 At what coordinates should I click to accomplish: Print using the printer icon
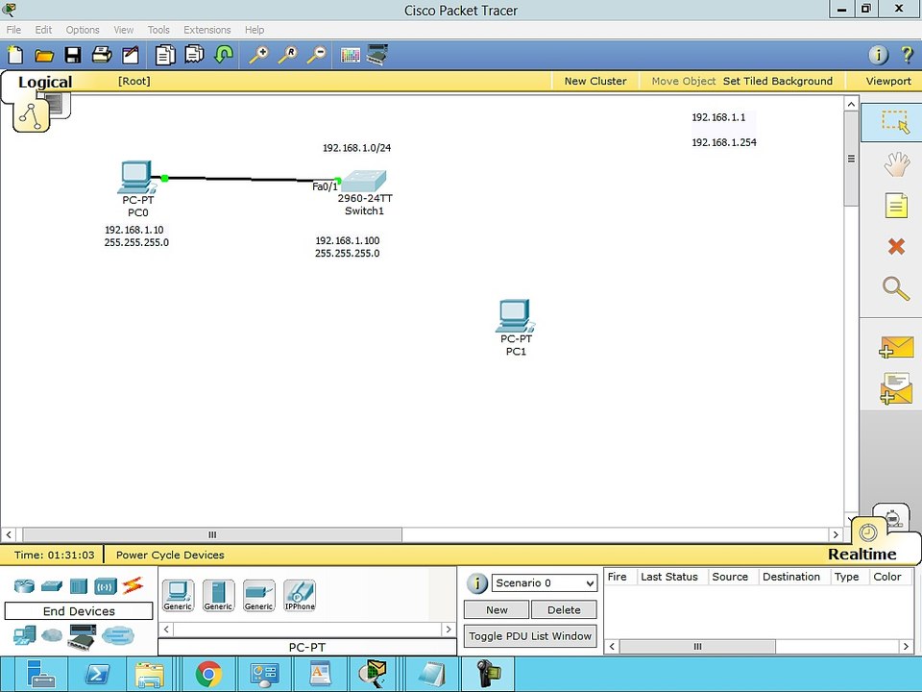pyautogui.click(x=102, y=56)
